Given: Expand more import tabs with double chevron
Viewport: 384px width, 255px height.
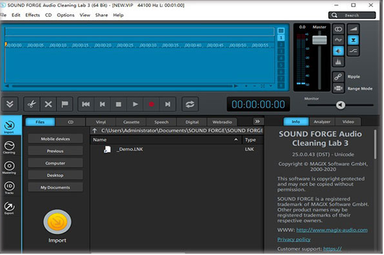Looking at the screenshot, I should pos(258,122).
